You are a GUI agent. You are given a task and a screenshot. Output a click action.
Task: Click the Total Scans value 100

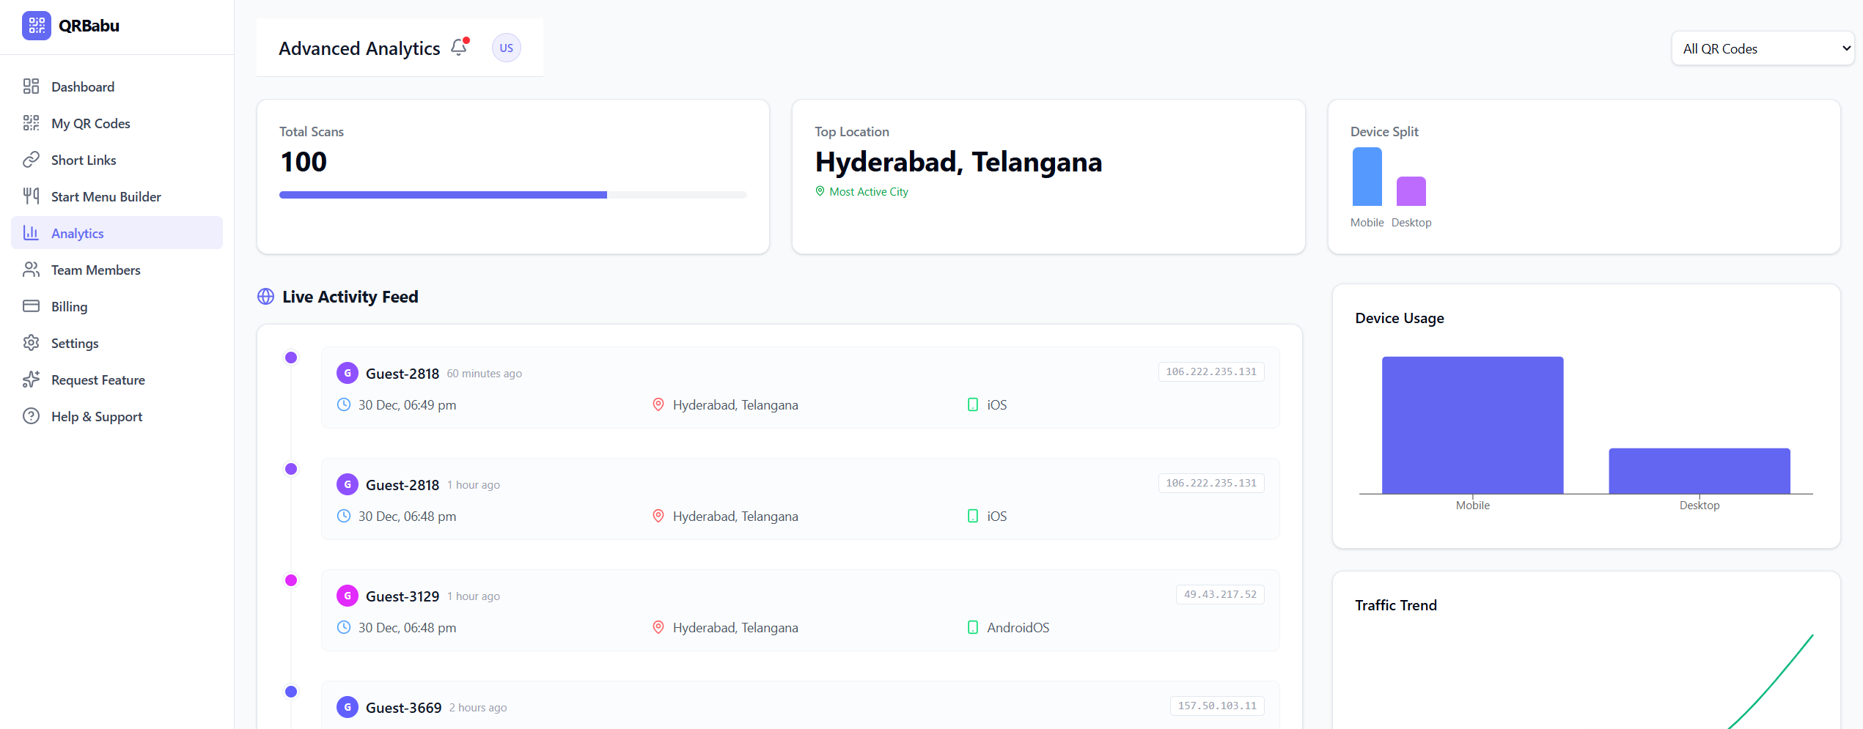point(304,162)
